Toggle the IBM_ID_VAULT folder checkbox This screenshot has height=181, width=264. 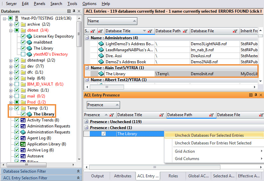click(17, 84)
